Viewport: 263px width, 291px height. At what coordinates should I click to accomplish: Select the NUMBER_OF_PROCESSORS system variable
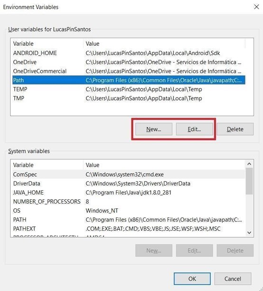129,202
